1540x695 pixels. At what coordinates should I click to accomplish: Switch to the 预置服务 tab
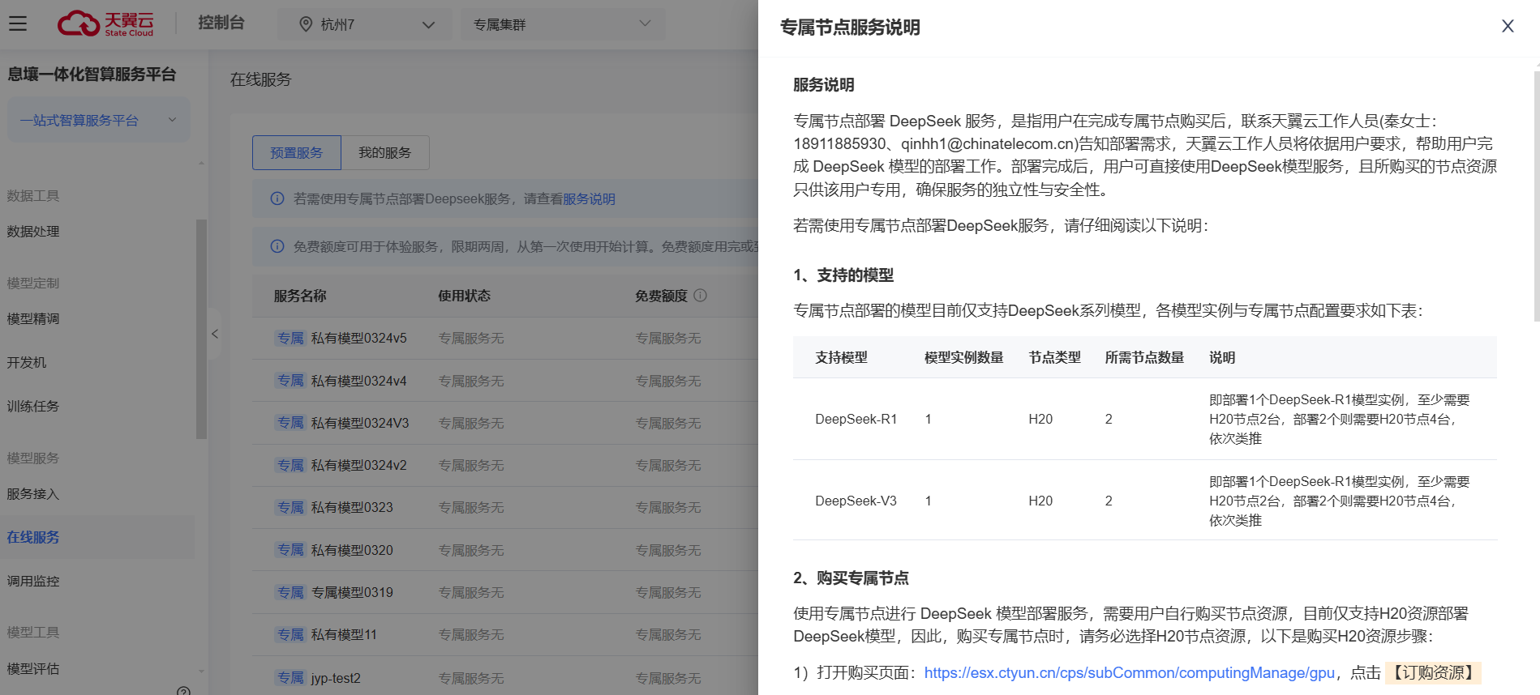296,152
